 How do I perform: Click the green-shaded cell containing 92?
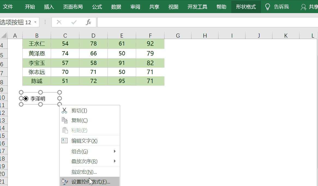pyautogui.click(x=150, y=44)
